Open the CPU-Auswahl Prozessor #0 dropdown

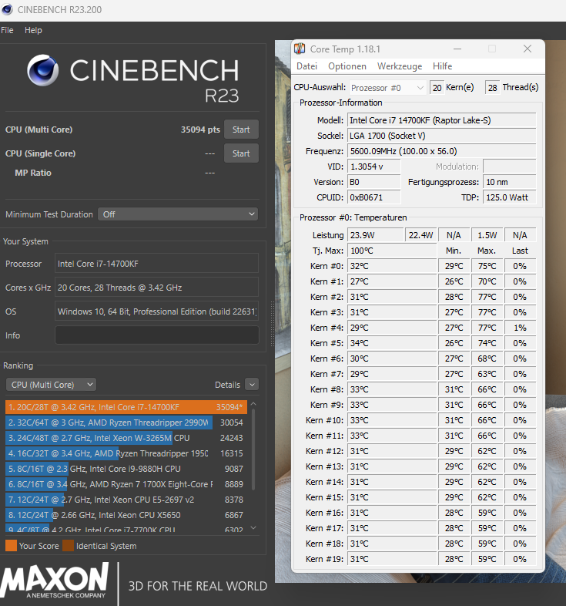click(x=387, y=88)
